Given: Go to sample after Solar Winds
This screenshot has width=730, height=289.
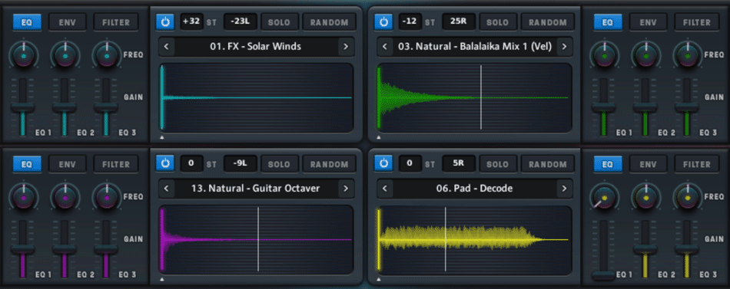Looking at the screenshot, I should point(346,47).
